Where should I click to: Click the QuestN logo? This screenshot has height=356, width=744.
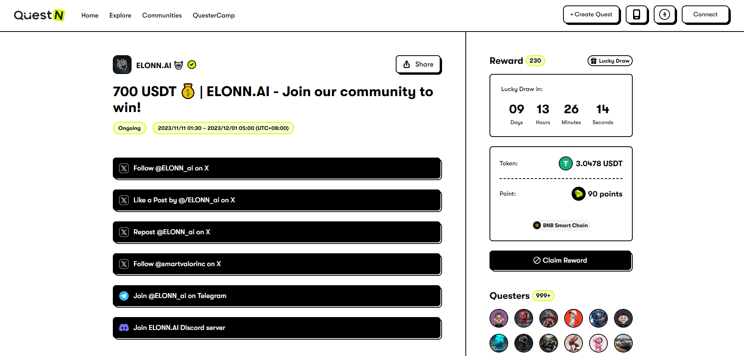pyautogui.click(x=39, y=15)
